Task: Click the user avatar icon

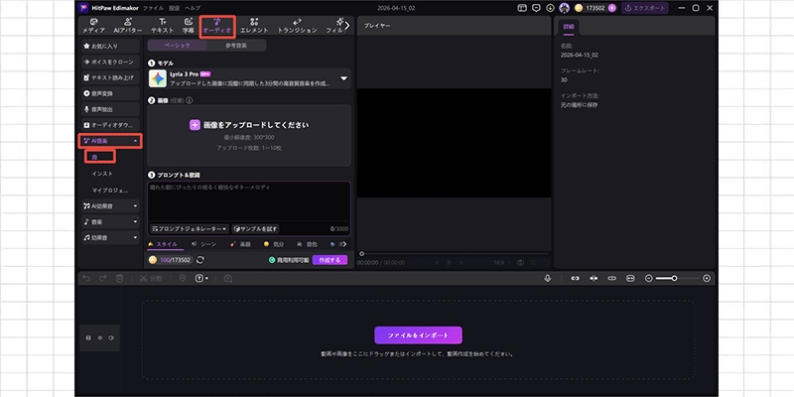Action: (564, 8)
